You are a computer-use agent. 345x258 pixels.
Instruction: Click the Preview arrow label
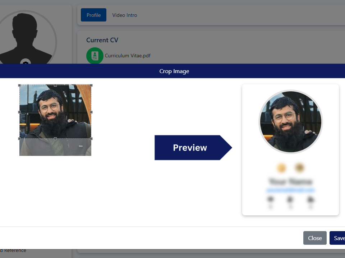(x=190, y=148)
